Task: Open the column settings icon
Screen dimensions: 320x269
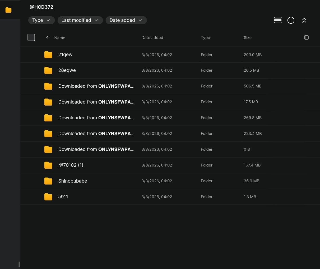Action: [306, 37]
